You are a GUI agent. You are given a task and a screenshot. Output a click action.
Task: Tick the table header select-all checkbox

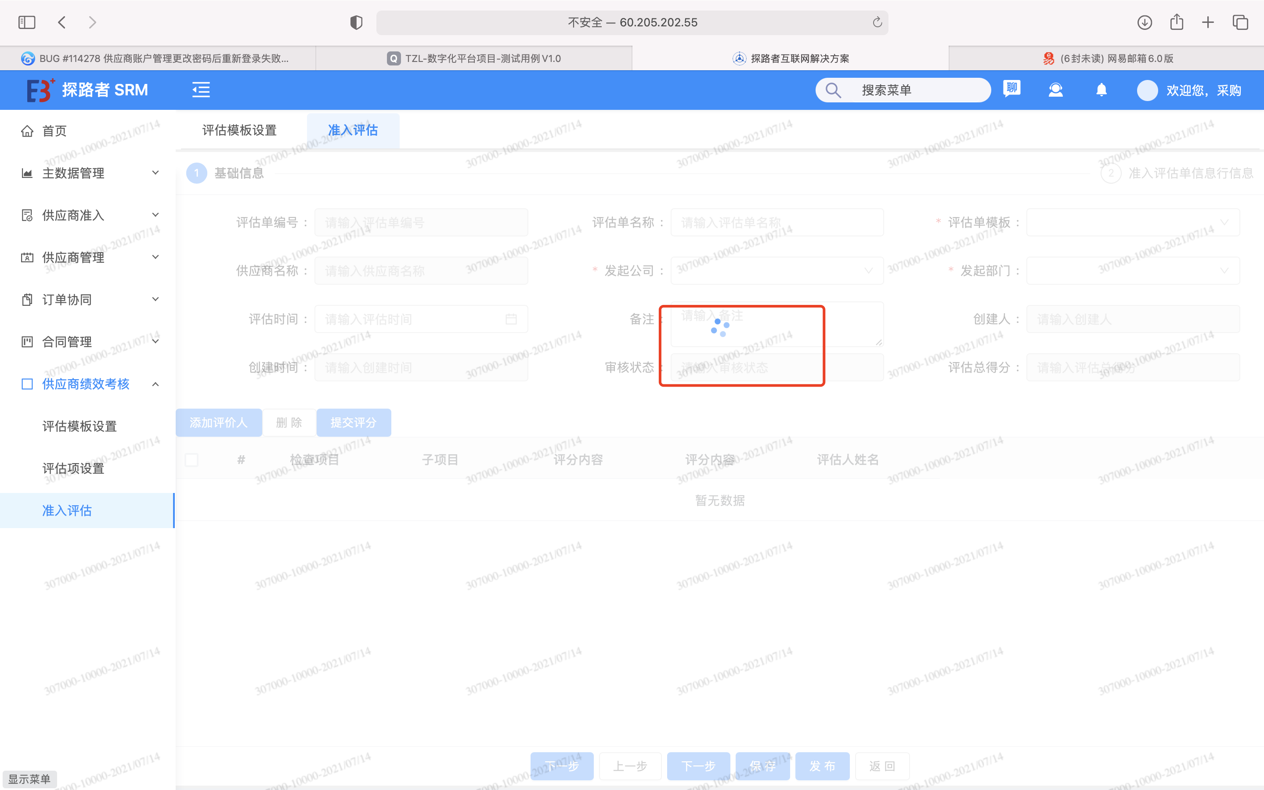pos(191,460)
